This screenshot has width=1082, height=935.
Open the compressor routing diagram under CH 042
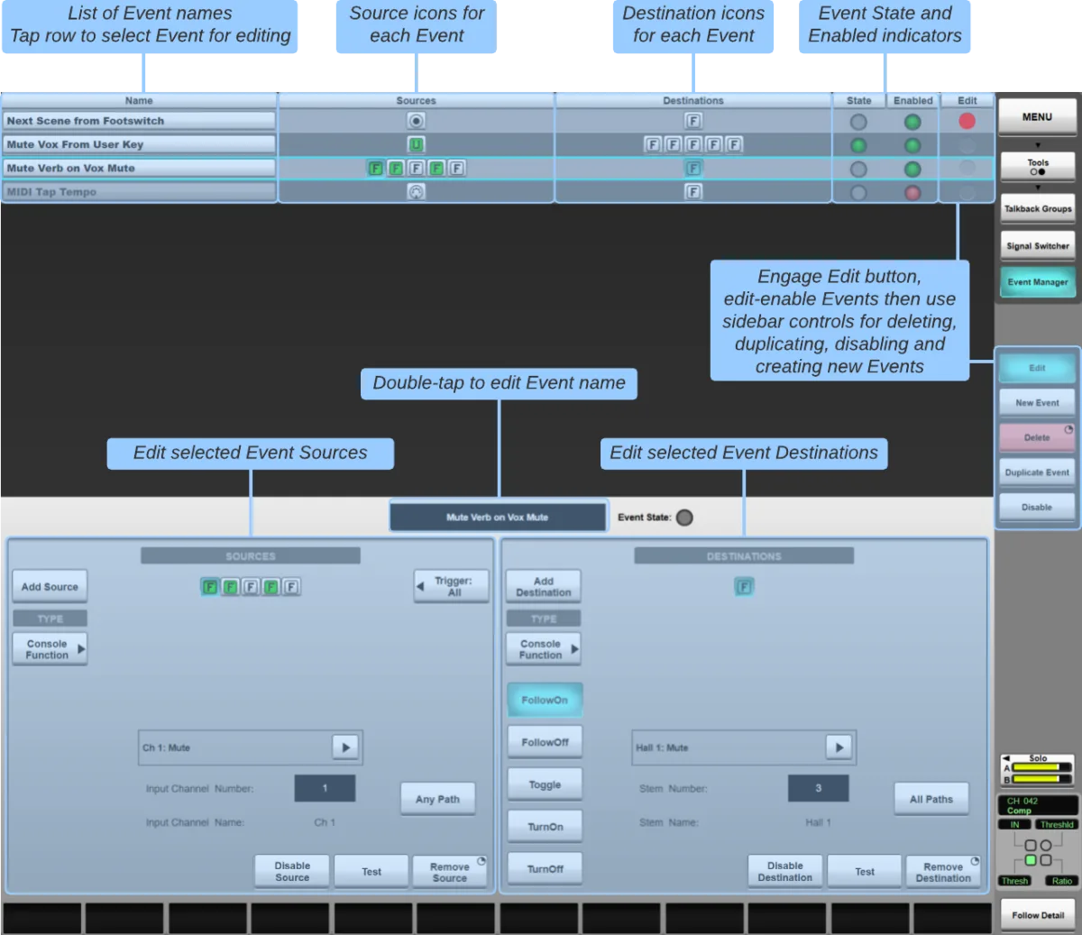tap(1038, 853)
